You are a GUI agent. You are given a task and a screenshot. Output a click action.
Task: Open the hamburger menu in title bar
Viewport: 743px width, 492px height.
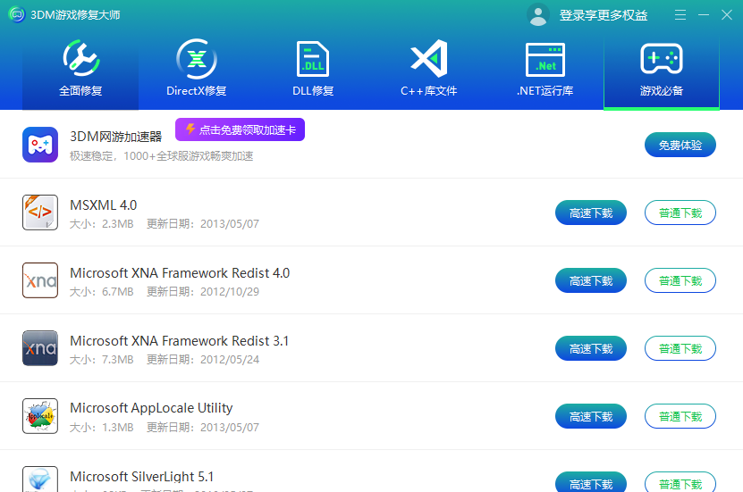coord(680,15)
